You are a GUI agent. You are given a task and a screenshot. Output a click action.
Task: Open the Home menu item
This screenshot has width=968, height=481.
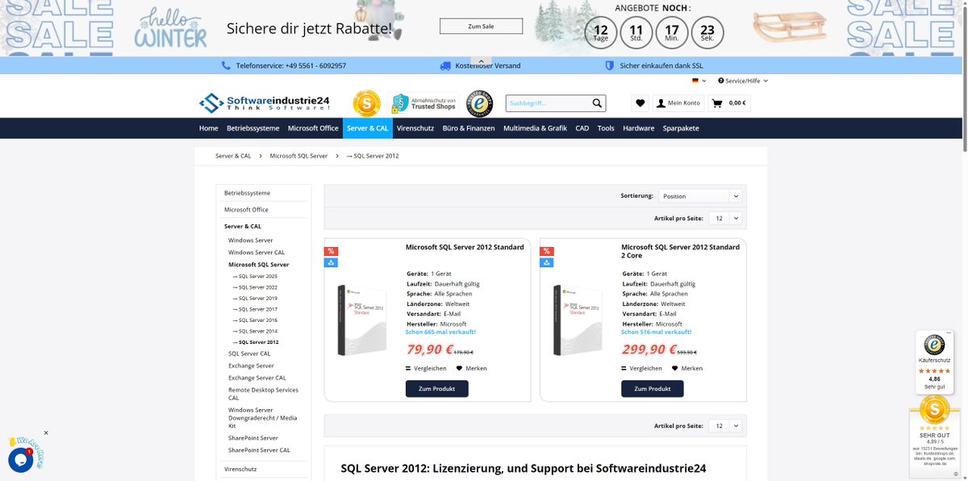[x=209, y=128]
